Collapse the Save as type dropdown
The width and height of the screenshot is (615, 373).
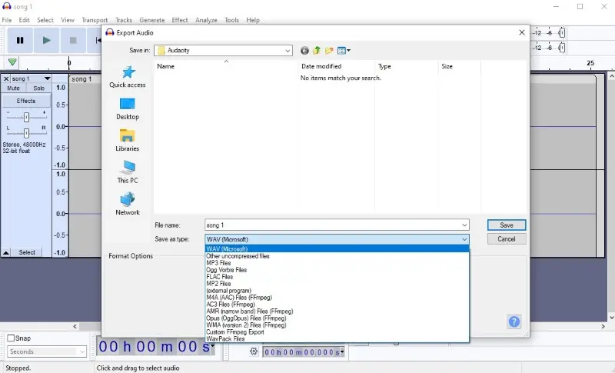point(464,239)
